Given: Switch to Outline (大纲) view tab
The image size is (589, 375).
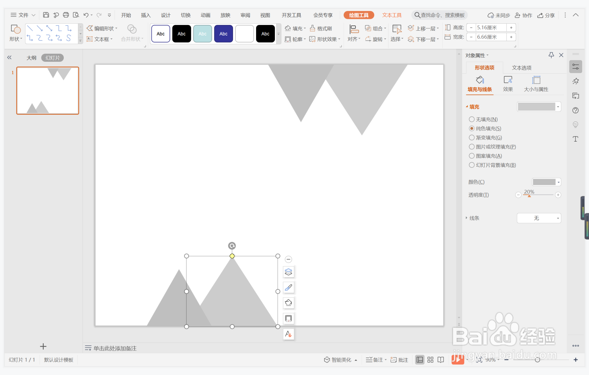Looking at the screenshot, I should (x=31, y=58).
